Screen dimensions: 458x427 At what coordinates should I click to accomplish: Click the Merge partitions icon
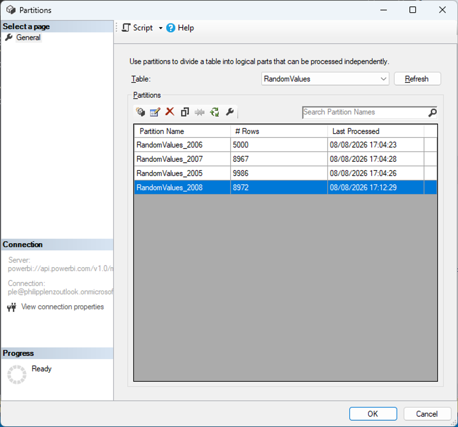click(200, 112)
